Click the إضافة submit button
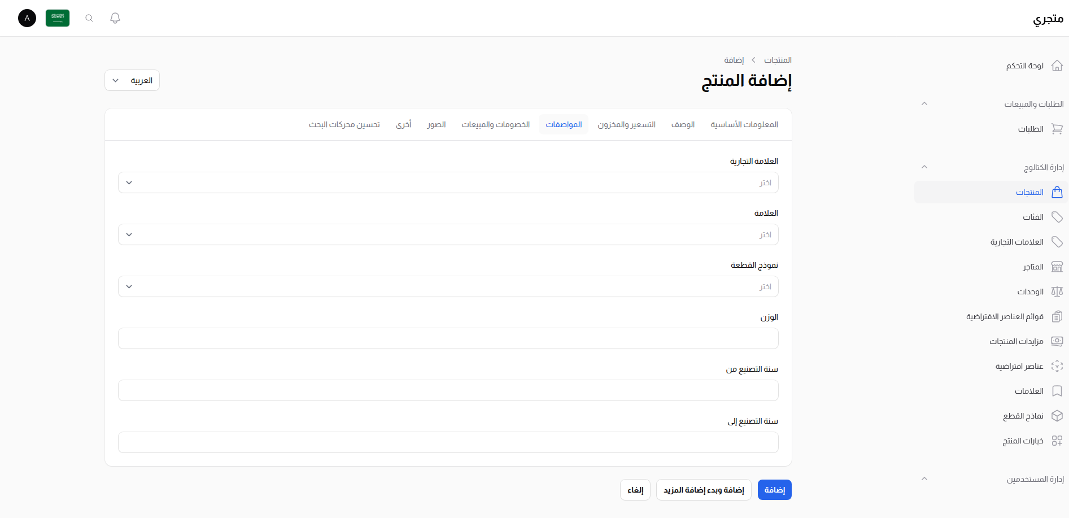1069x518 pixels. click(x=774, y=490)
